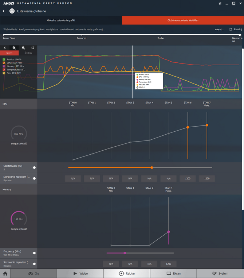Toggle memory Frequency (MHz) switch

[x=34, y=253]
